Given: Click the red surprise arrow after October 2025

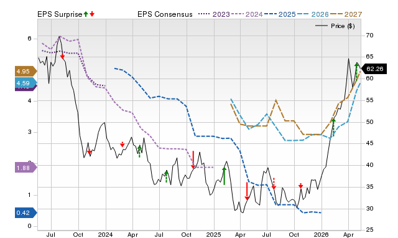Looking at the screenshot, I should pyautogui.click(x=300, y=186).
